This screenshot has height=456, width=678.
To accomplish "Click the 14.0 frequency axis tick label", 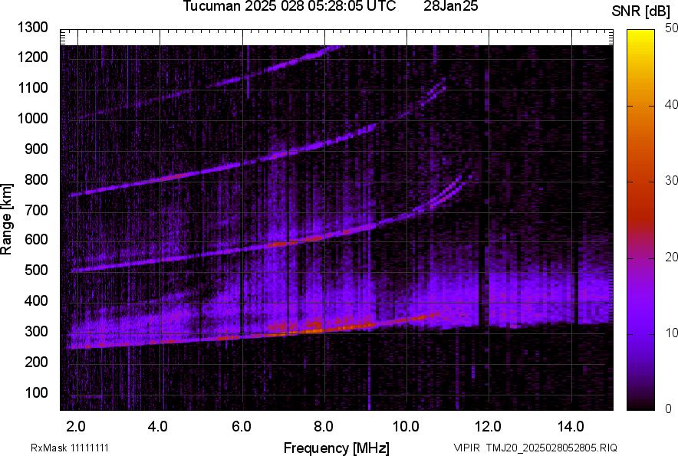I will (571, 426).
